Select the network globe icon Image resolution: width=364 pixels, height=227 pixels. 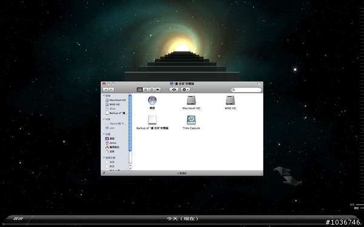(x=152, y=100)
